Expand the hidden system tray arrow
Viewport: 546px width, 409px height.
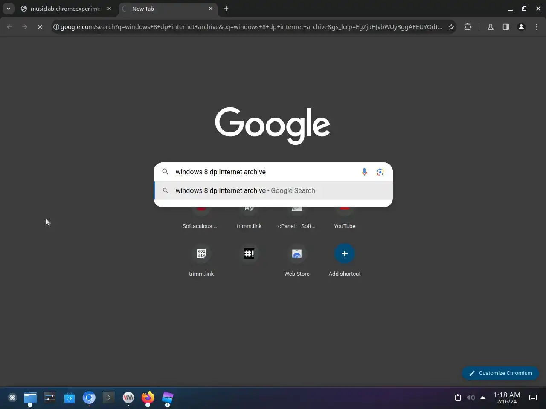click(x=483, y=397)
